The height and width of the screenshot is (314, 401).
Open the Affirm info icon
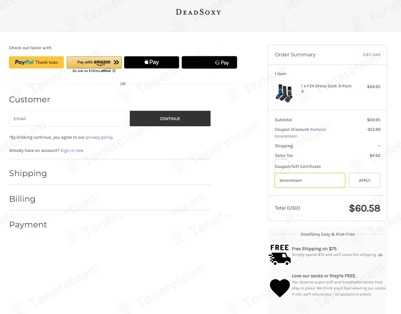coord(114,71)
